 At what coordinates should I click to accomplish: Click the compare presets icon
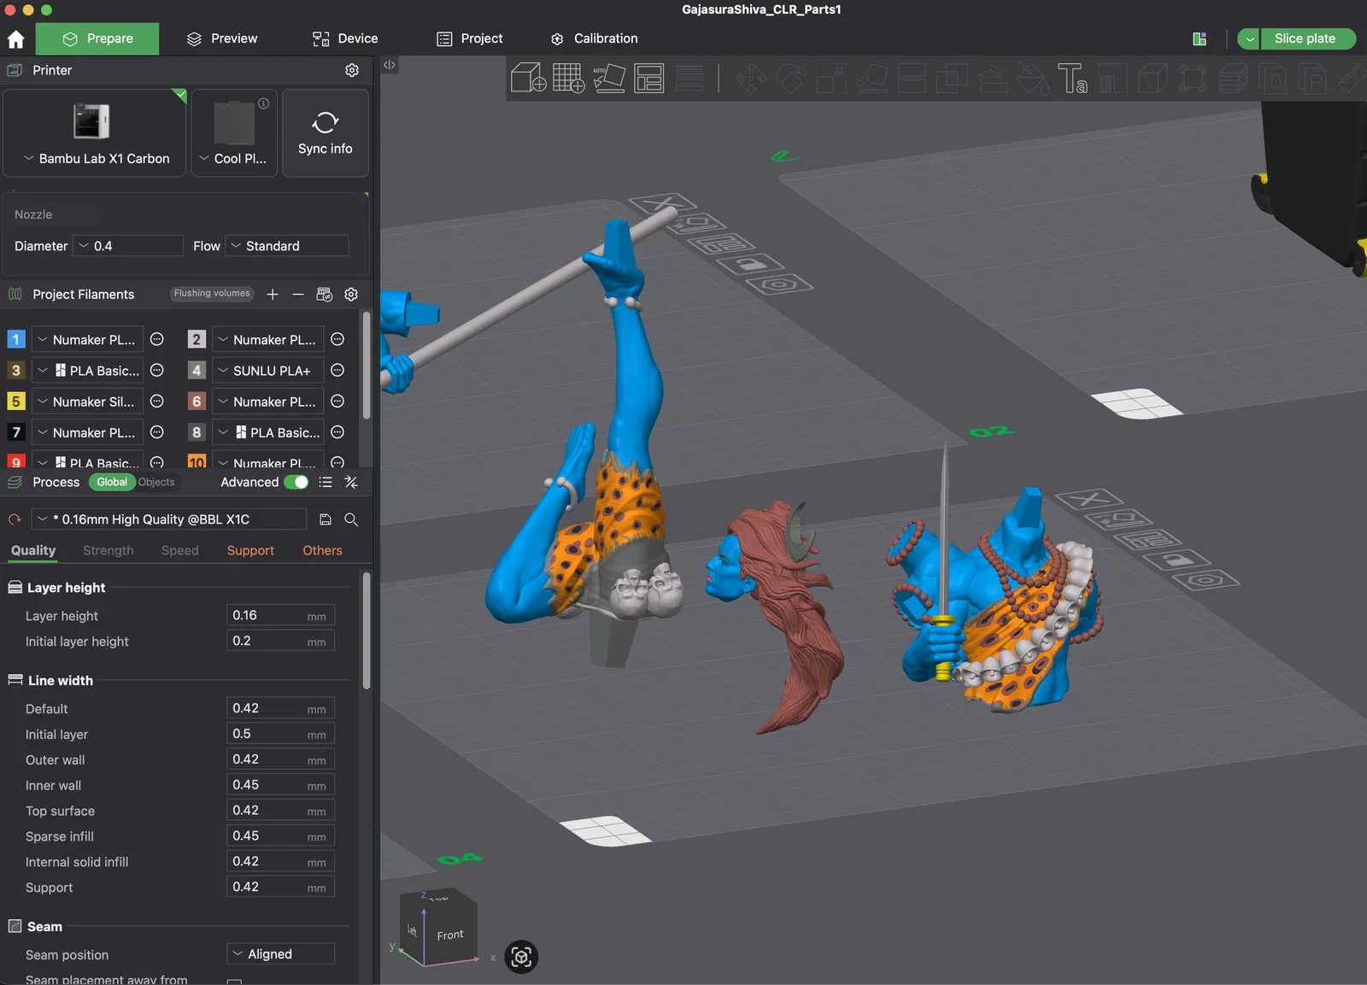point(351,482)
